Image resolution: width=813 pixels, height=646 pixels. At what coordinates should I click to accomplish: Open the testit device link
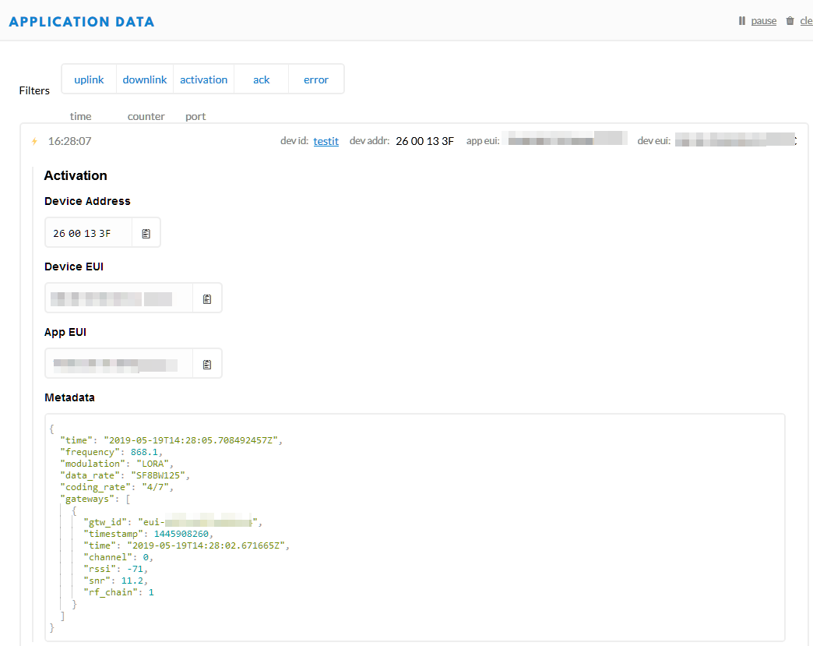point(326,141)
